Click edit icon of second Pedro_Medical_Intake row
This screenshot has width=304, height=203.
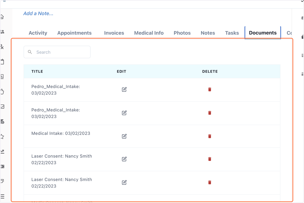pos(124,113)
